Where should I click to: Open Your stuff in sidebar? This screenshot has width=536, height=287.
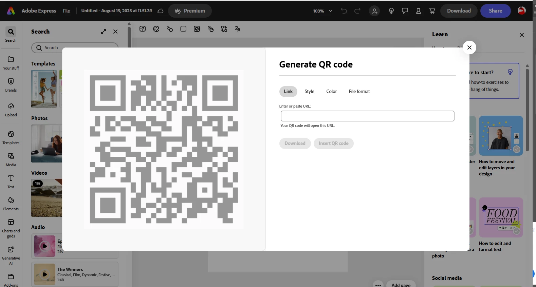(x=11, y=63)
